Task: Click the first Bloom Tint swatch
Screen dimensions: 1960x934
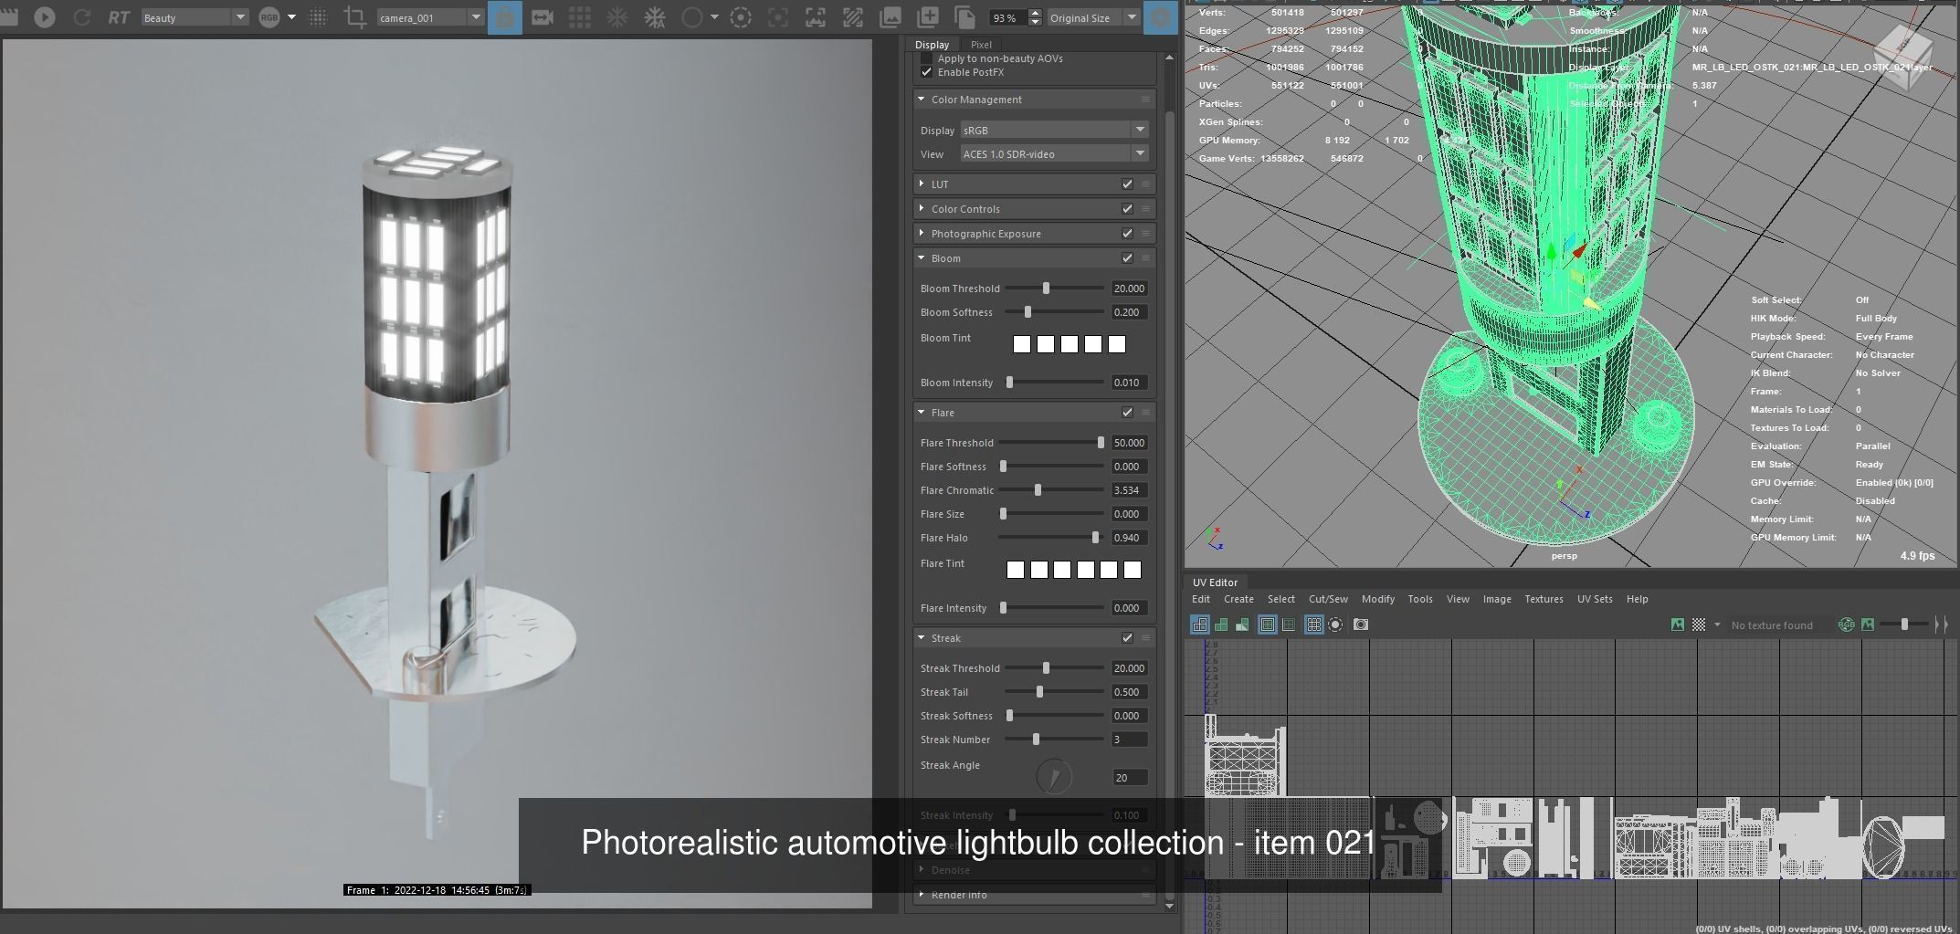Action: (x=1022, y=344)
